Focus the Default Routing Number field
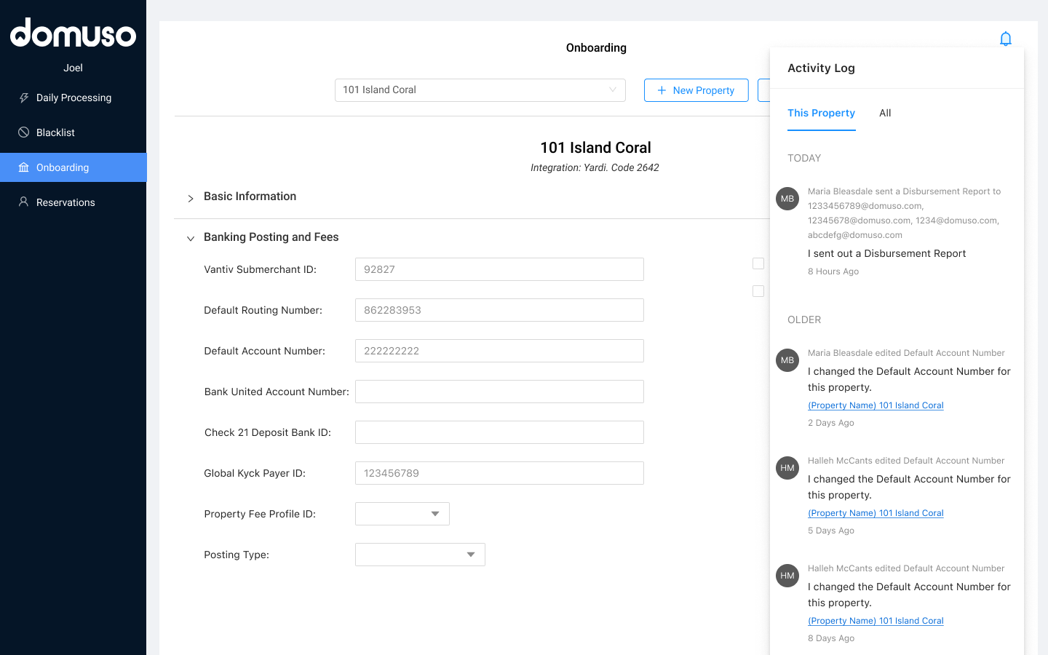This screenshot has height=655, width=1048. (499, 310)
